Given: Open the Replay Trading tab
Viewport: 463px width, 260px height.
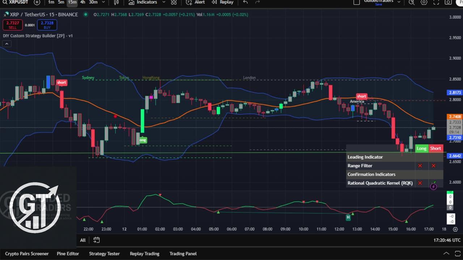Looking at the screenshot, I should [144, 253].
